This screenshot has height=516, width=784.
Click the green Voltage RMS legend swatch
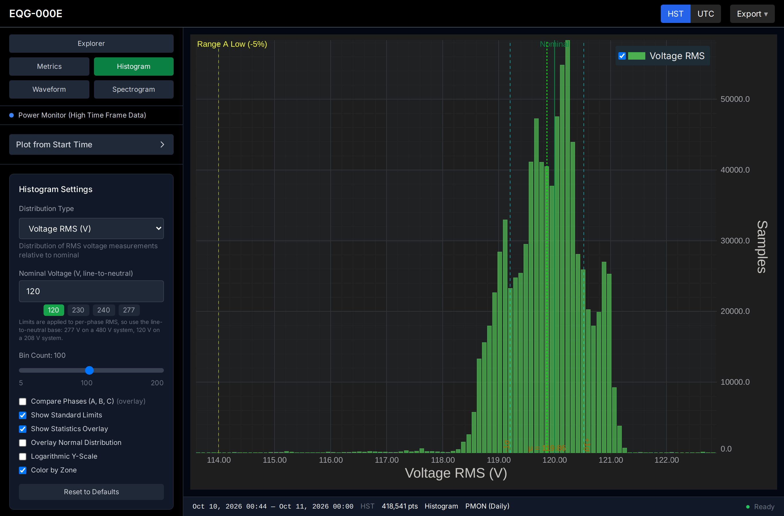(636, 56)
